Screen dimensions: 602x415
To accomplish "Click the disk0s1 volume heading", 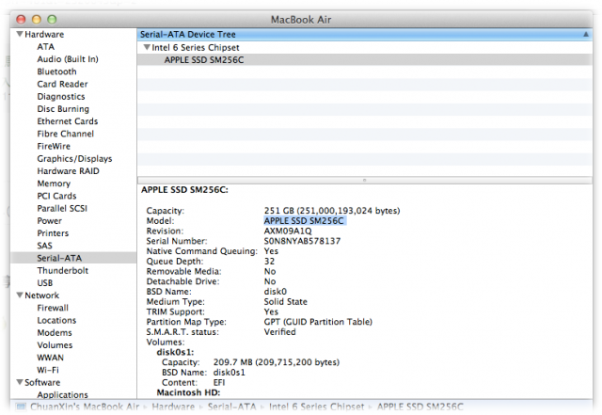I will point(175,352).
